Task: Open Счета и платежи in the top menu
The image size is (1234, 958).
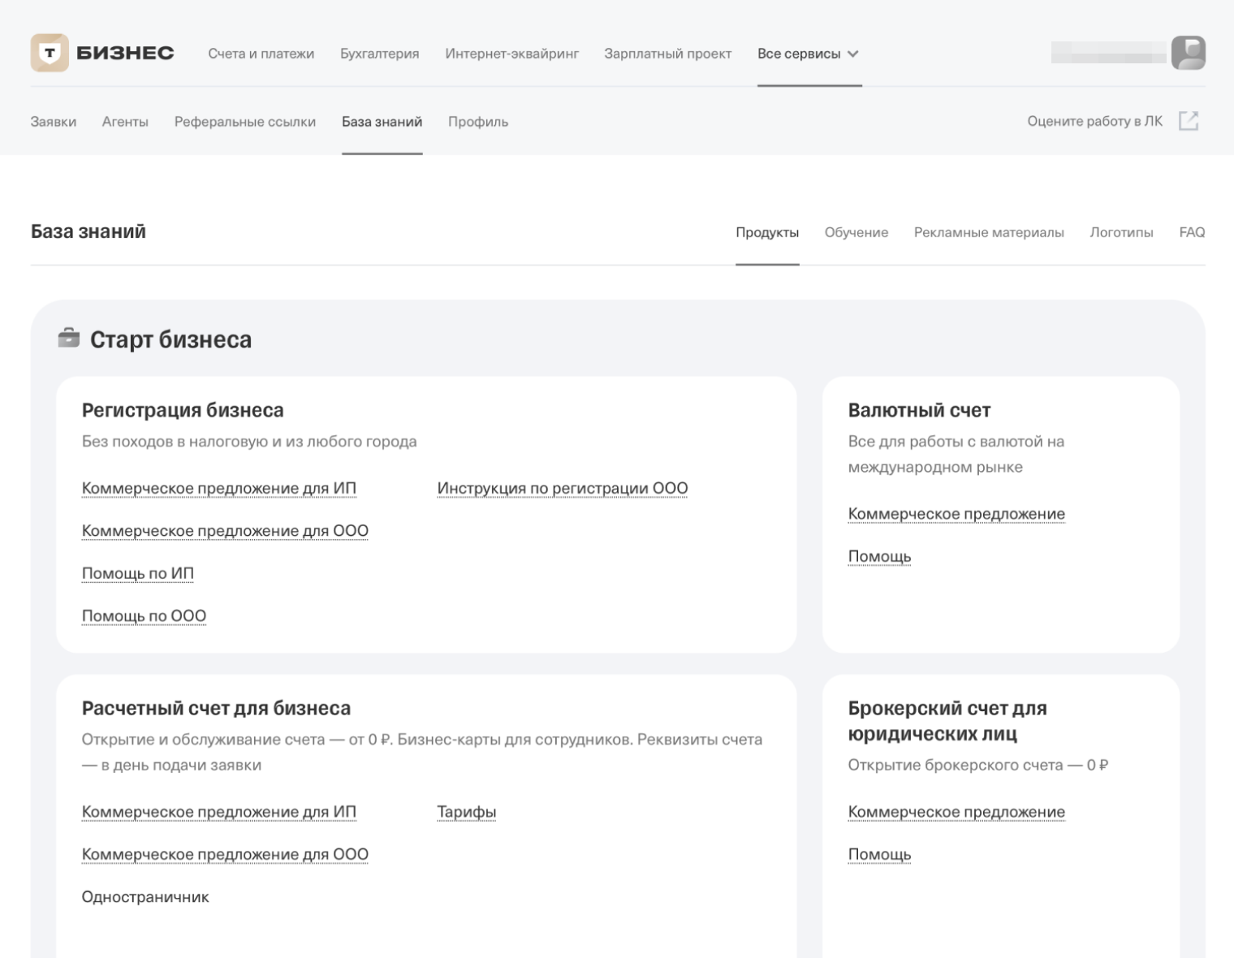Action: pyautogui.click(x=261, y=54)
